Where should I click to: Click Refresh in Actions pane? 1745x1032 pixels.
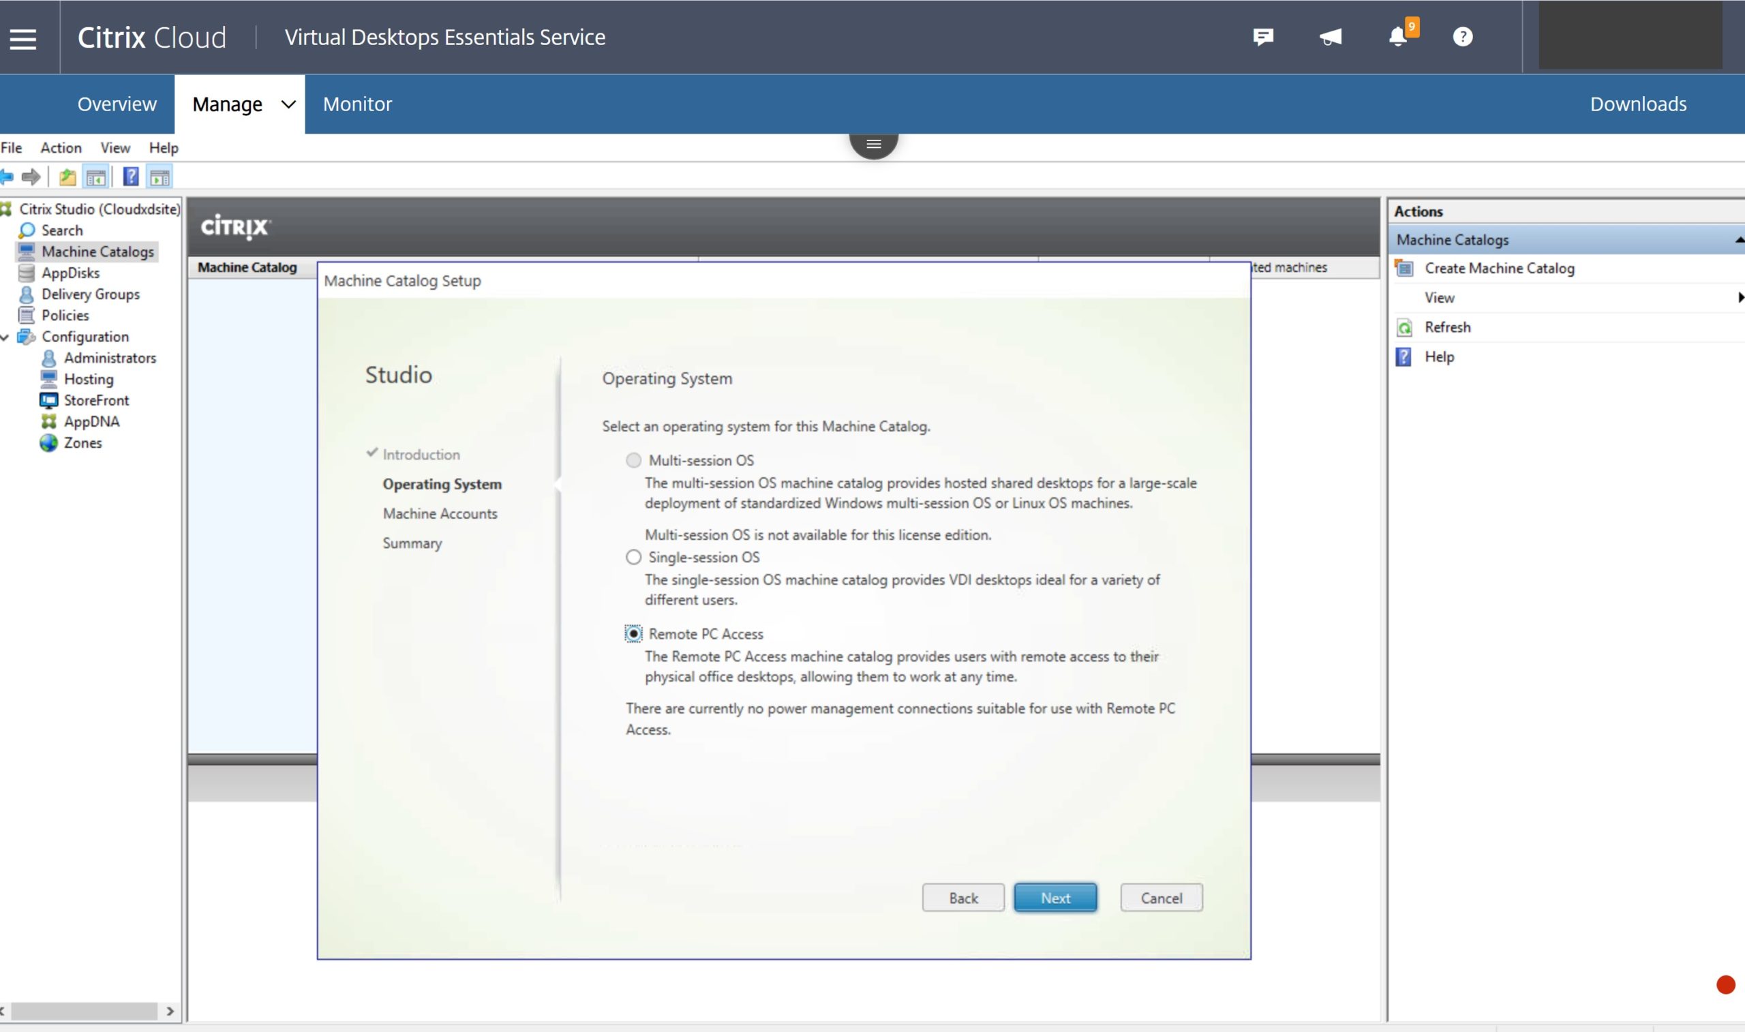pyautogui.click(x=1447, y=328)
